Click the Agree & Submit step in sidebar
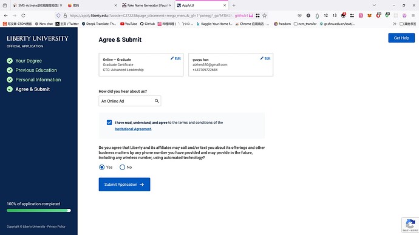The height and width of the screenshot is (235, 419). coord(32,89)
